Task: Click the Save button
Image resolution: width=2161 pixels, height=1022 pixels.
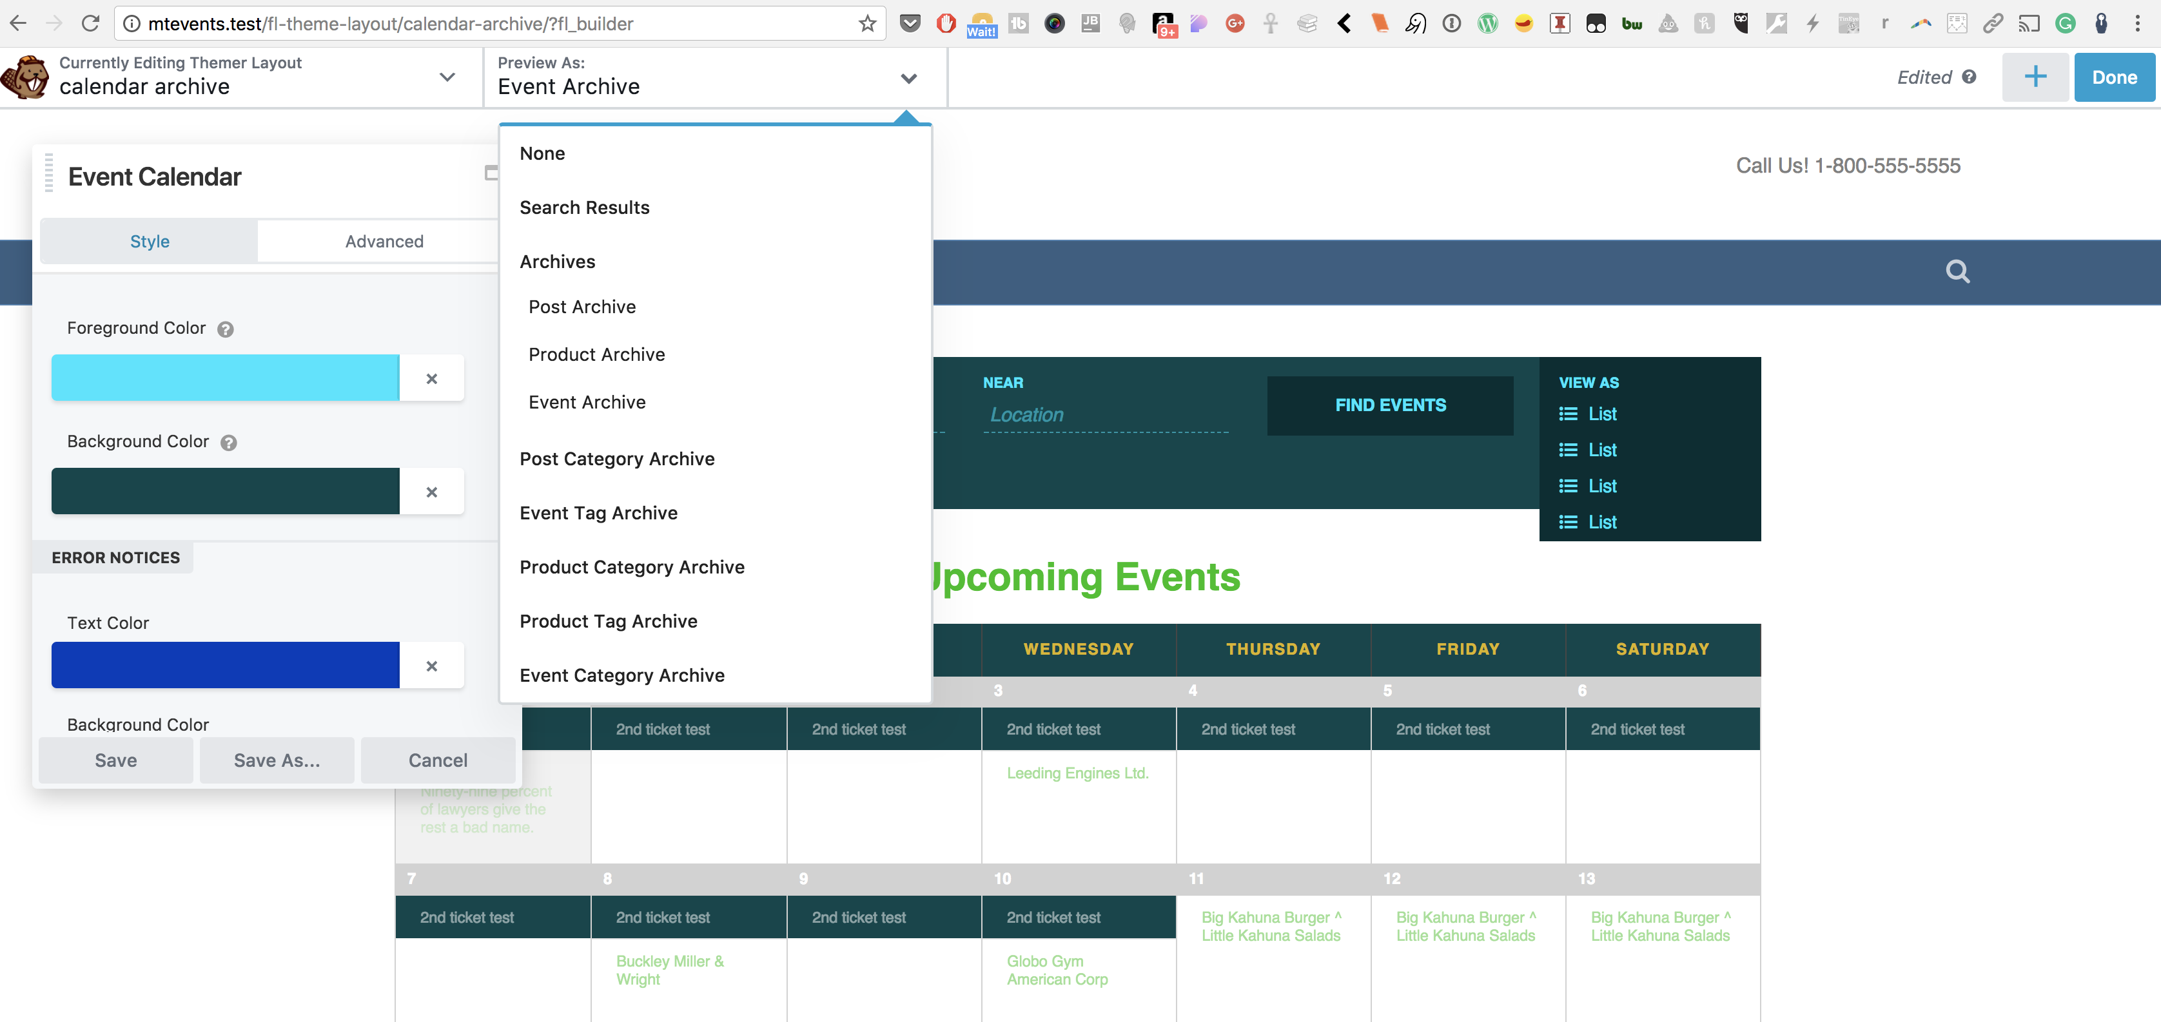Action: tap(116, 760)
